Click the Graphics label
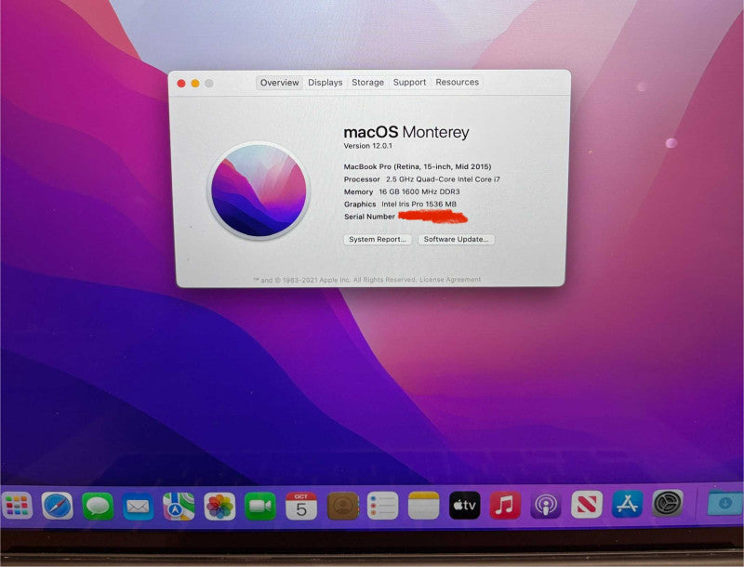 coord(360,204)
